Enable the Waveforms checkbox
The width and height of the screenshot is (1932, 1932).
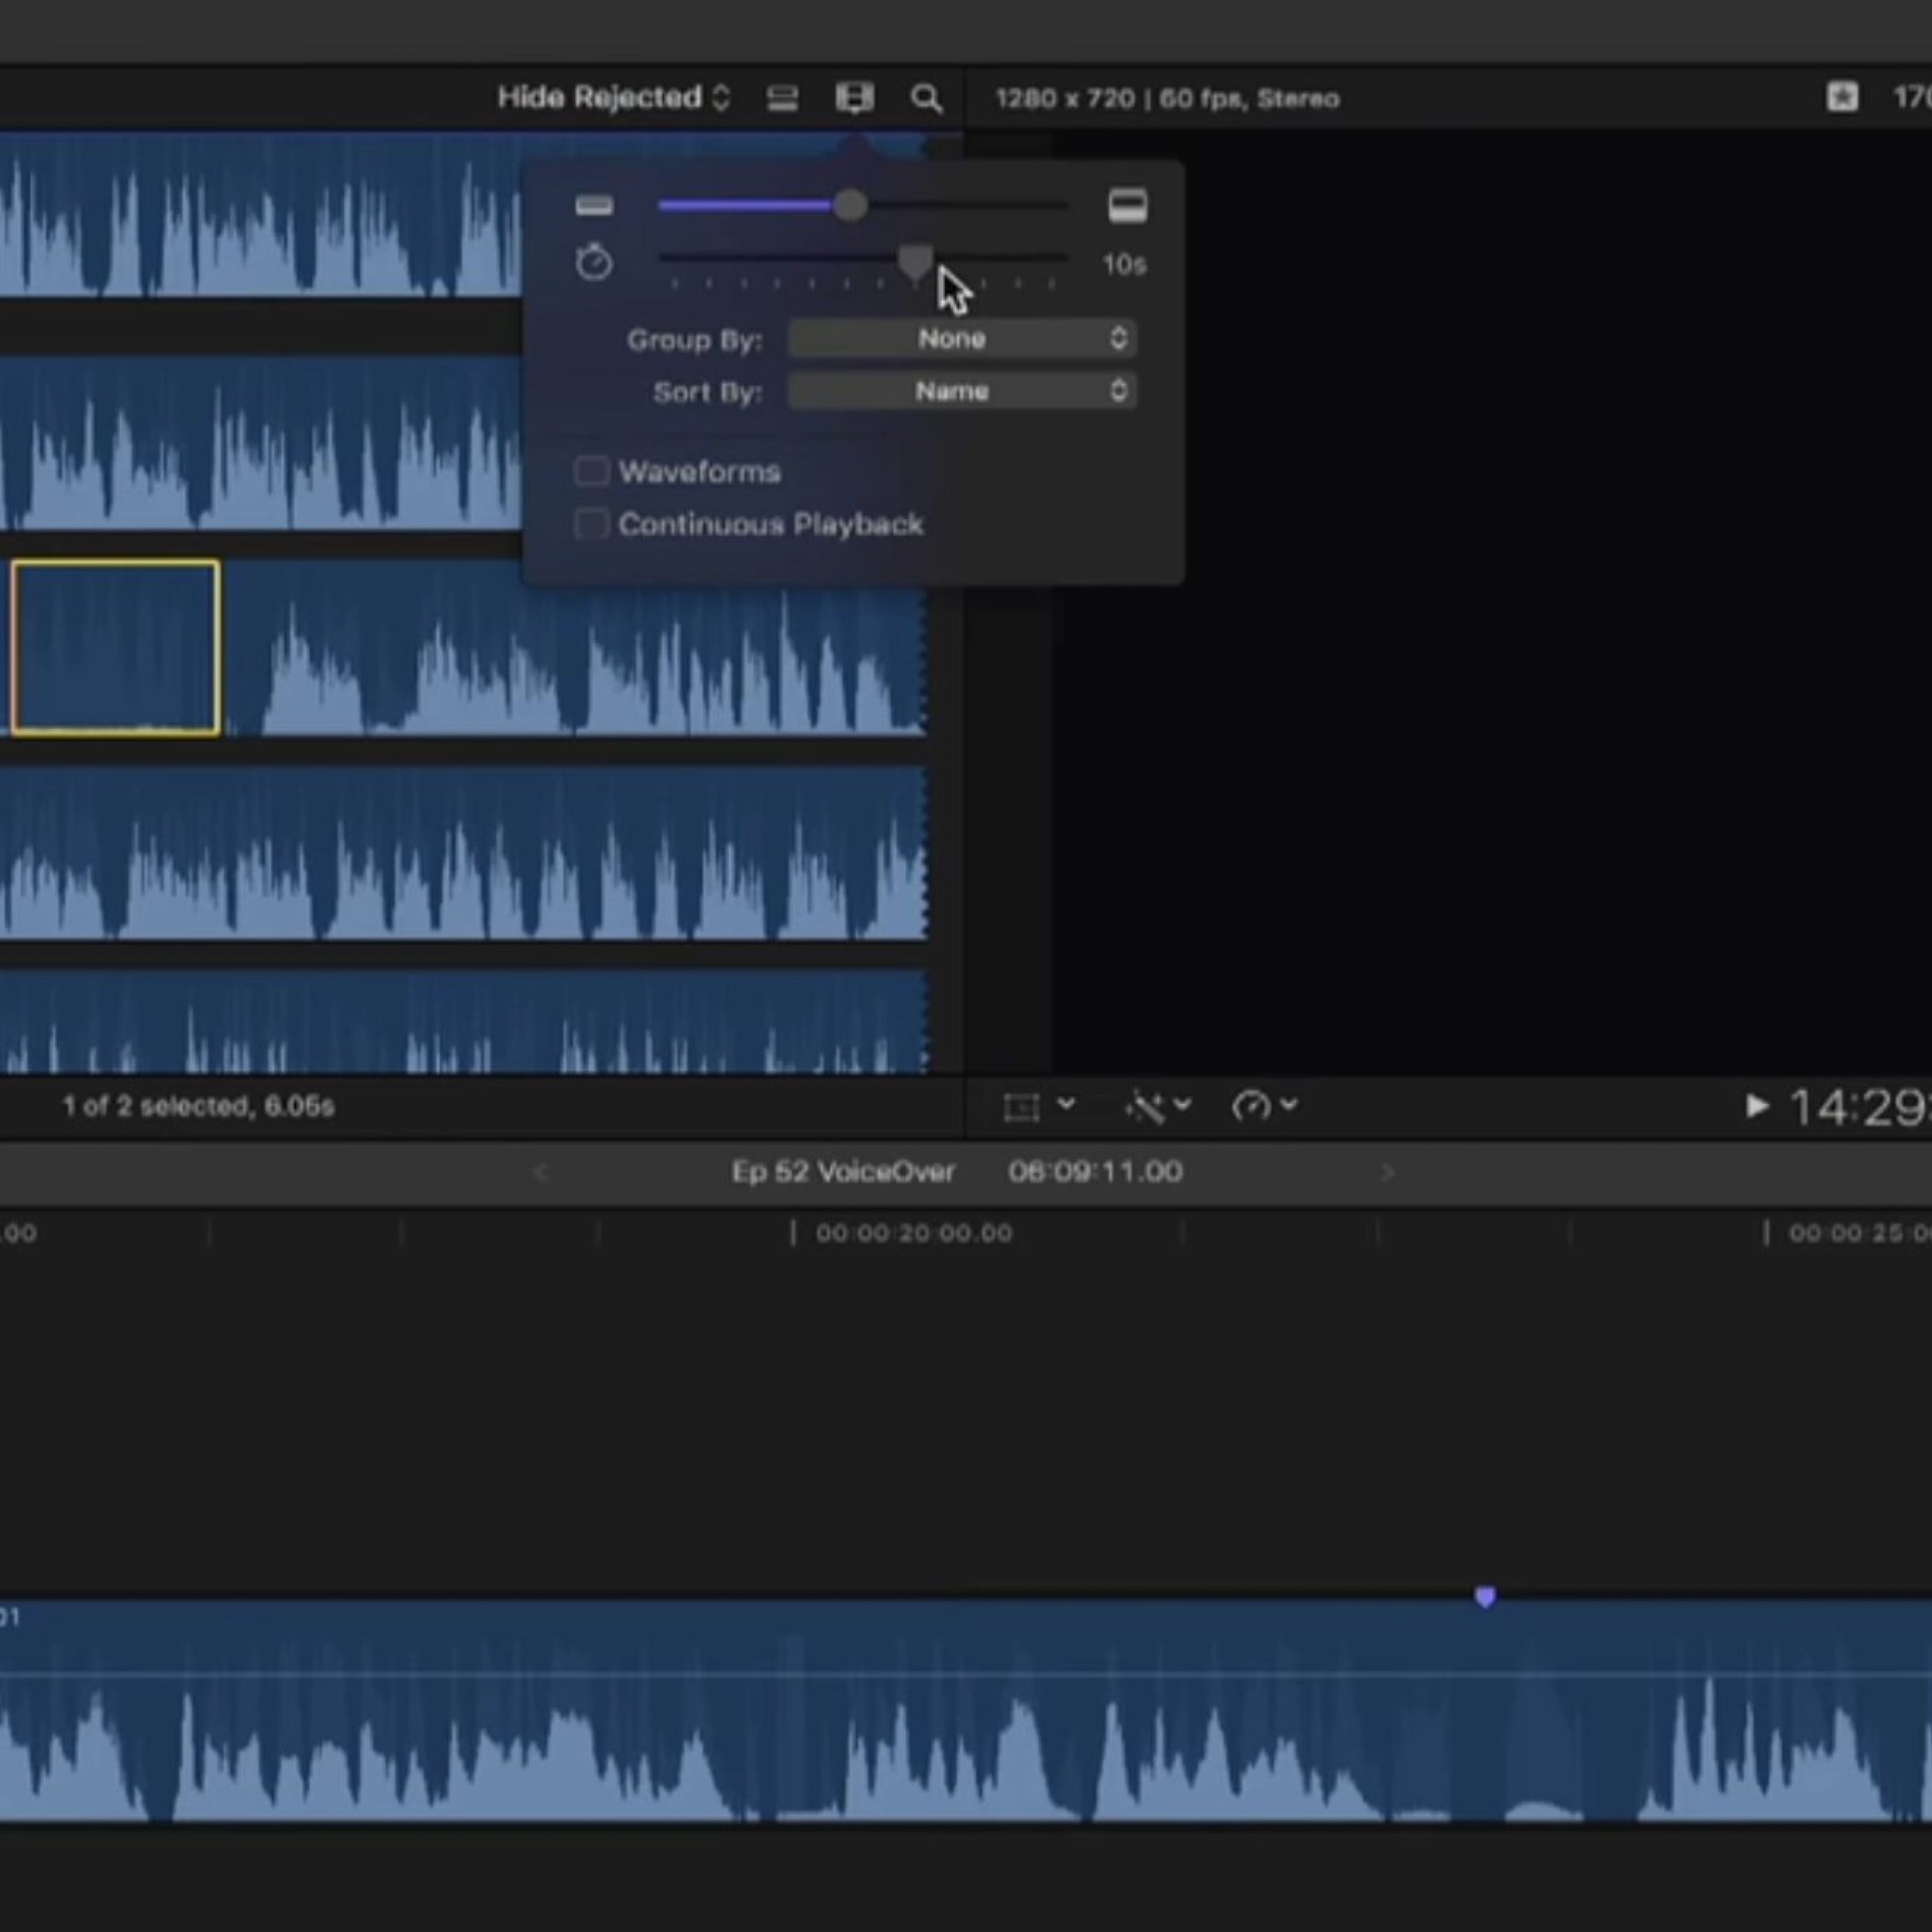click(591, 471)
